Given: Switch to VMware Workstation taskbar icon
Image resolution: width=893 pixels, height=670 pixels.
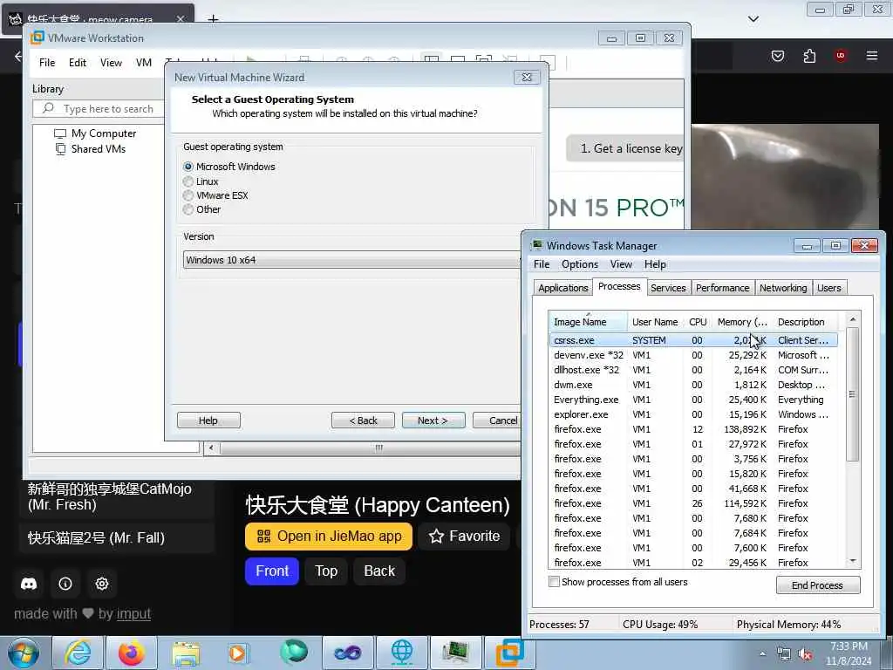Looking at the screenshot, I should [x=509, y=653].
